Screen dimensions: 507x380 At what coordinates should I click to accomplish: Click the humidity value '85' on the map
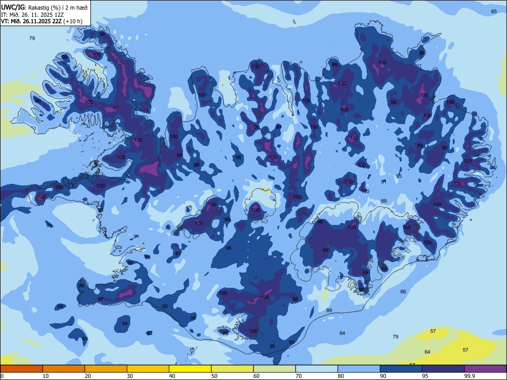click(494, 11)
